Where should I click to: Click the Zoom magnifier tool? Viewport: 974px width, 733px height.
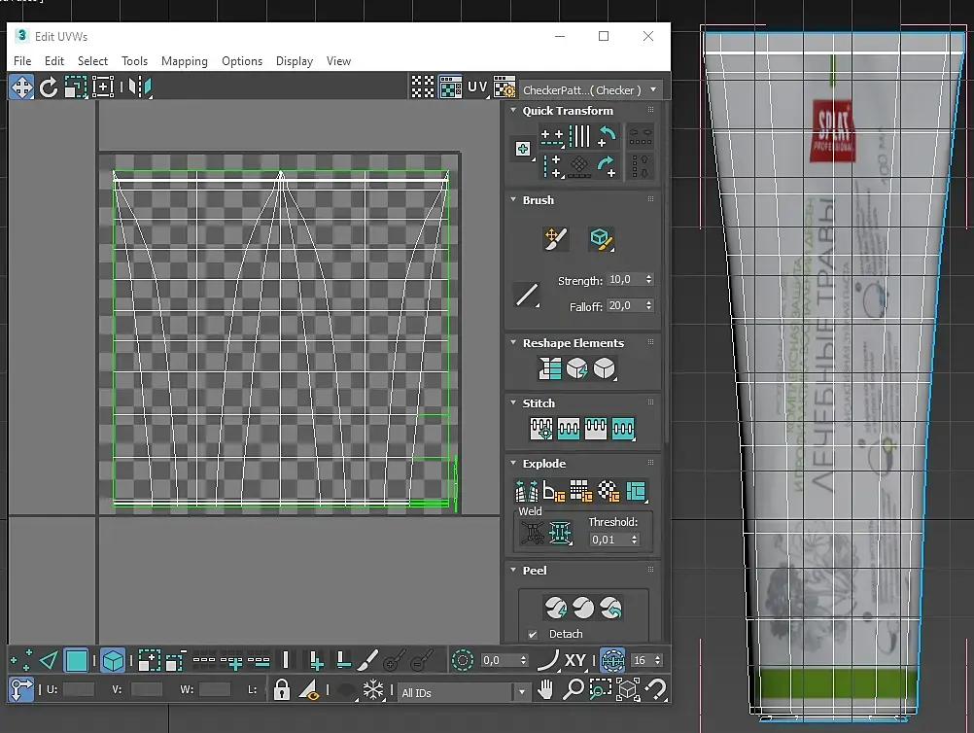pyautogui.click(x=574, y=690)
